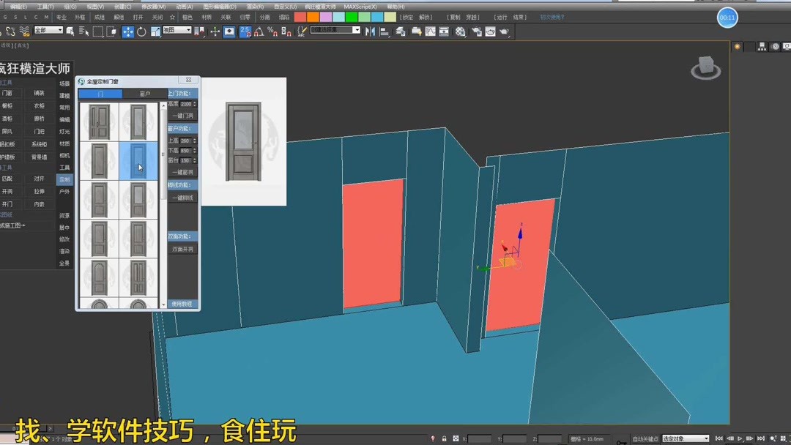The image size is (791, 445).
Task: Open the 全部 selection filter dropdown
Action: [x=48, y=31]
